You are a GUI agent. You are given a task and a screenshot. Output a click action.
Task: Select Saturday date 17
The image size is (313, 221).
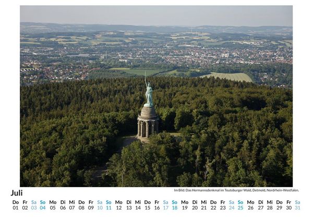(166, 208)
